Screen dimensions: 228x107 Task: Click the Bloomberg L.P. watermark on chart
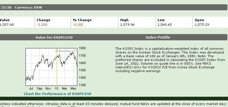66,51
